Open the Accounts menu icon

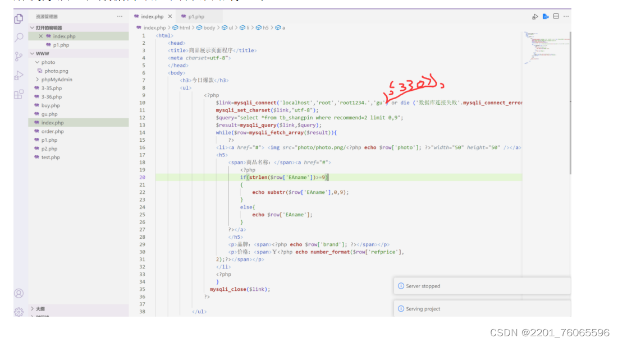point(19,294)
